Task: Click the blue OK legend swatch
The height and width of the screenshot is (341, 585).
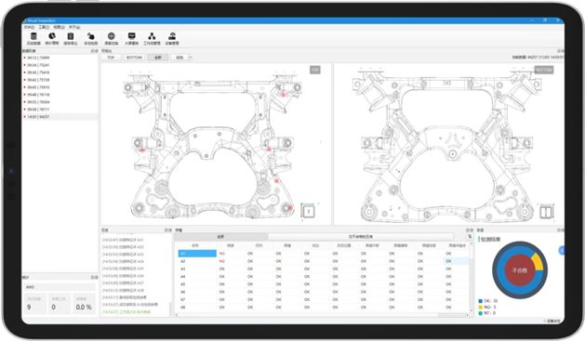Action: pos(481,301)
